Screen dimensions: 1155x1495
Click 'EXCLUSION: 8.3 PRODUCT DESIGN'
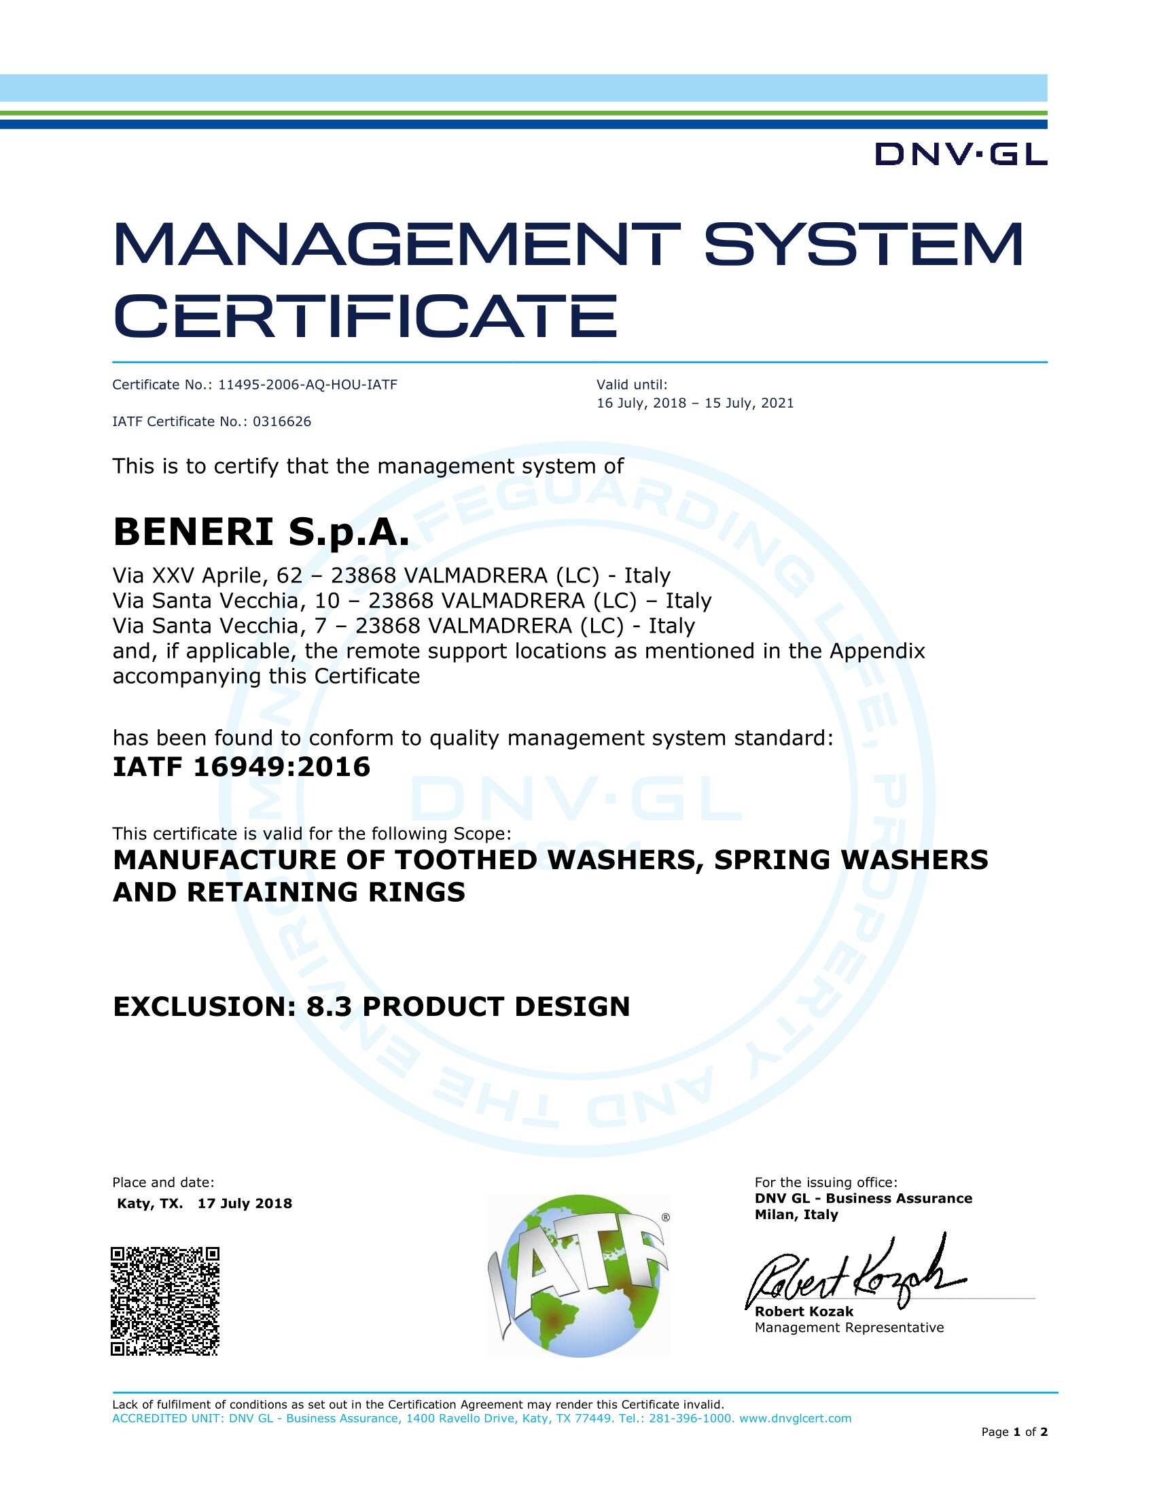click(x=372, y=1007)
